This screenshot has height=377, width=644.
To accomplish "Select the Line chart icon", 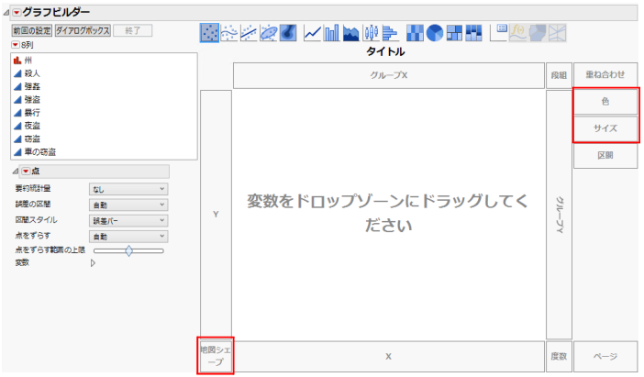I will (x=313, y=33).
